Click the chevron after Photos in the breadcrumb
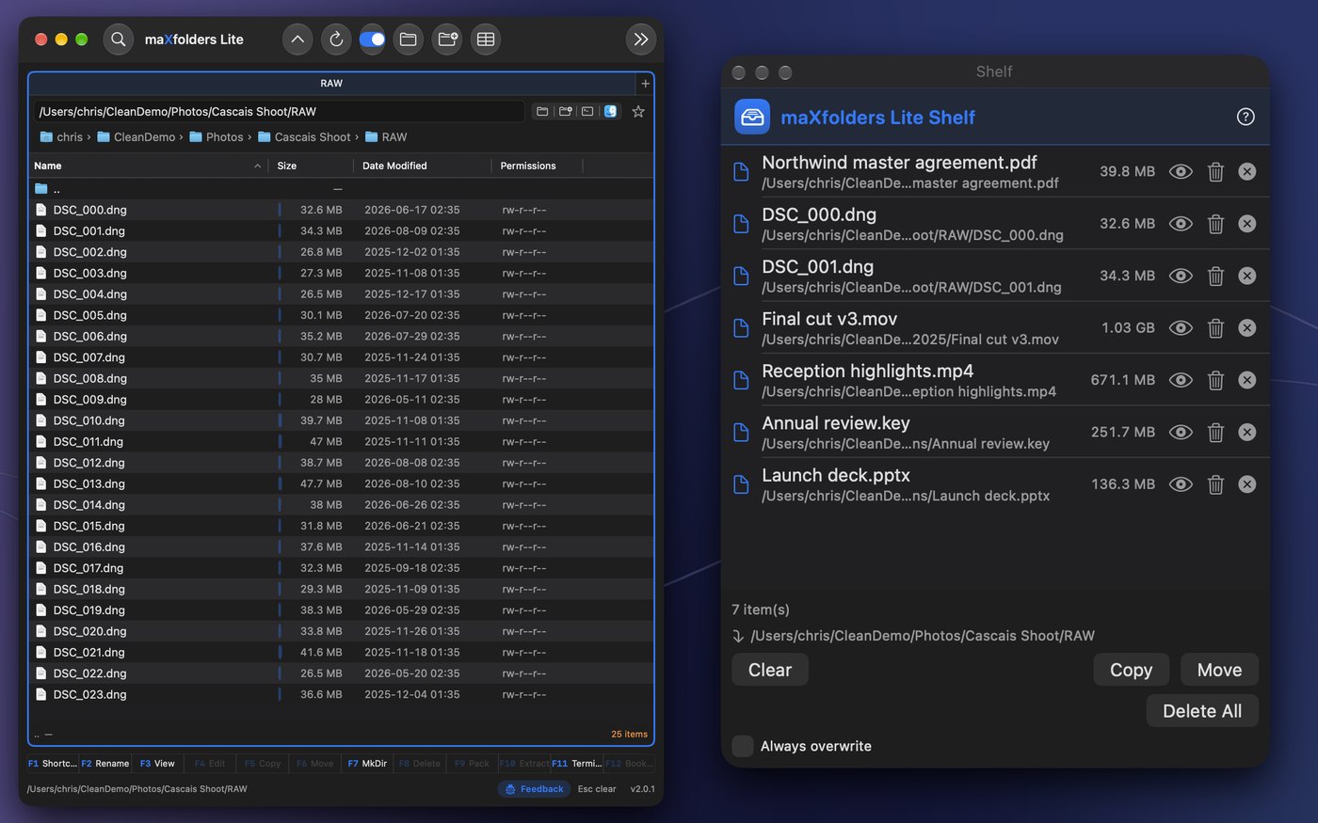Image resolution: width=1318 pixels, height=823 pixels. 249,137
